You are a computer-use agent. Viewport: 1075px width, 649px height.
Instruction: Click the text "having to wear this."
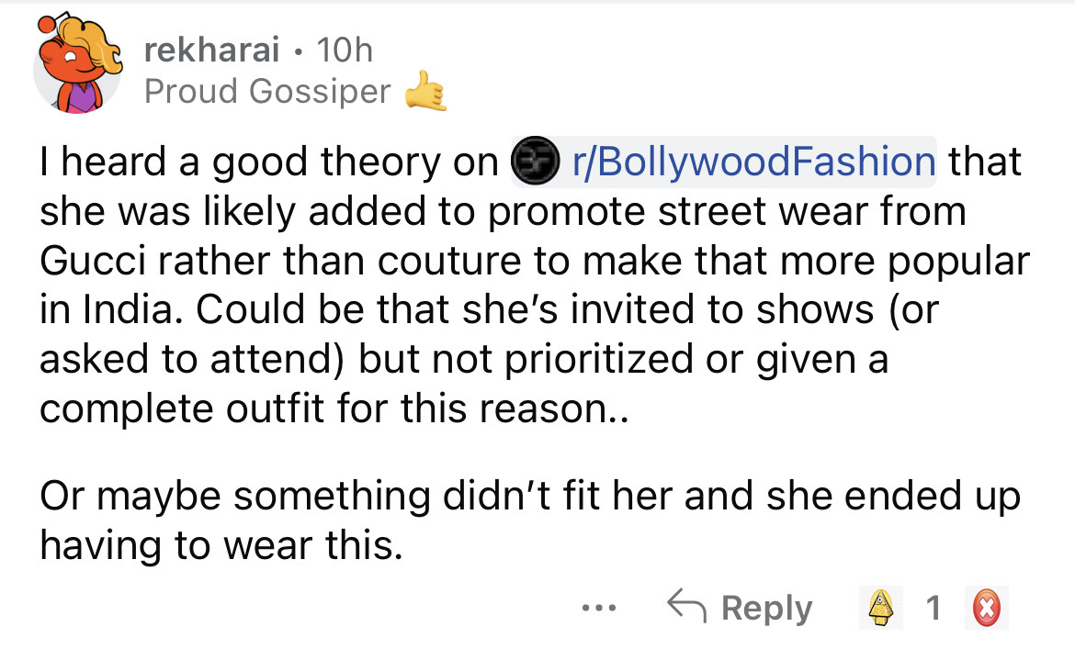click(221, 546)
